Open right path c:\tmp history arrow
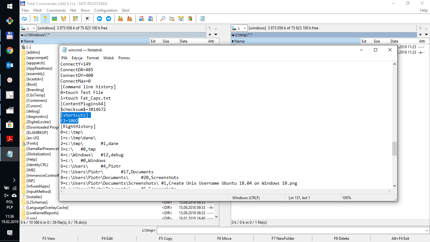The image size is (430, 242). pos(233,35)
